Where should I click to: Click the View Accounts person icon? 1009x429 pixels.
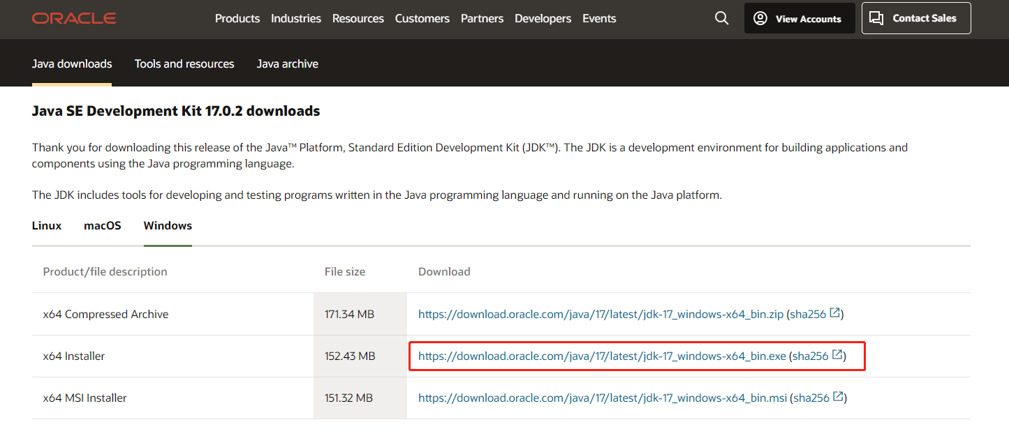click(x=760, y=18)
